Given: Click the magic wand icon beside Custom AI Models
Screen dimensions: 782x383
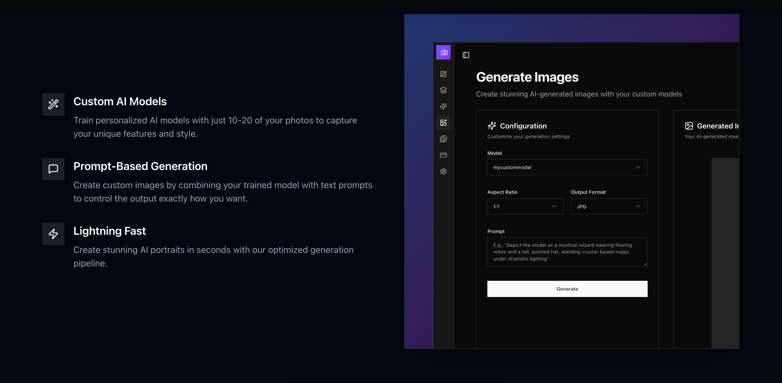Looking at the screenshot, I should click(53, 104).
